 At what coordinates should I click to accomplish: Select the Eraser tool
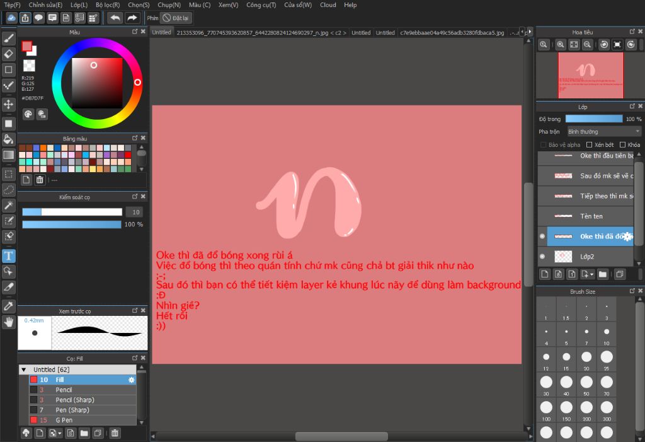(9, 54)
